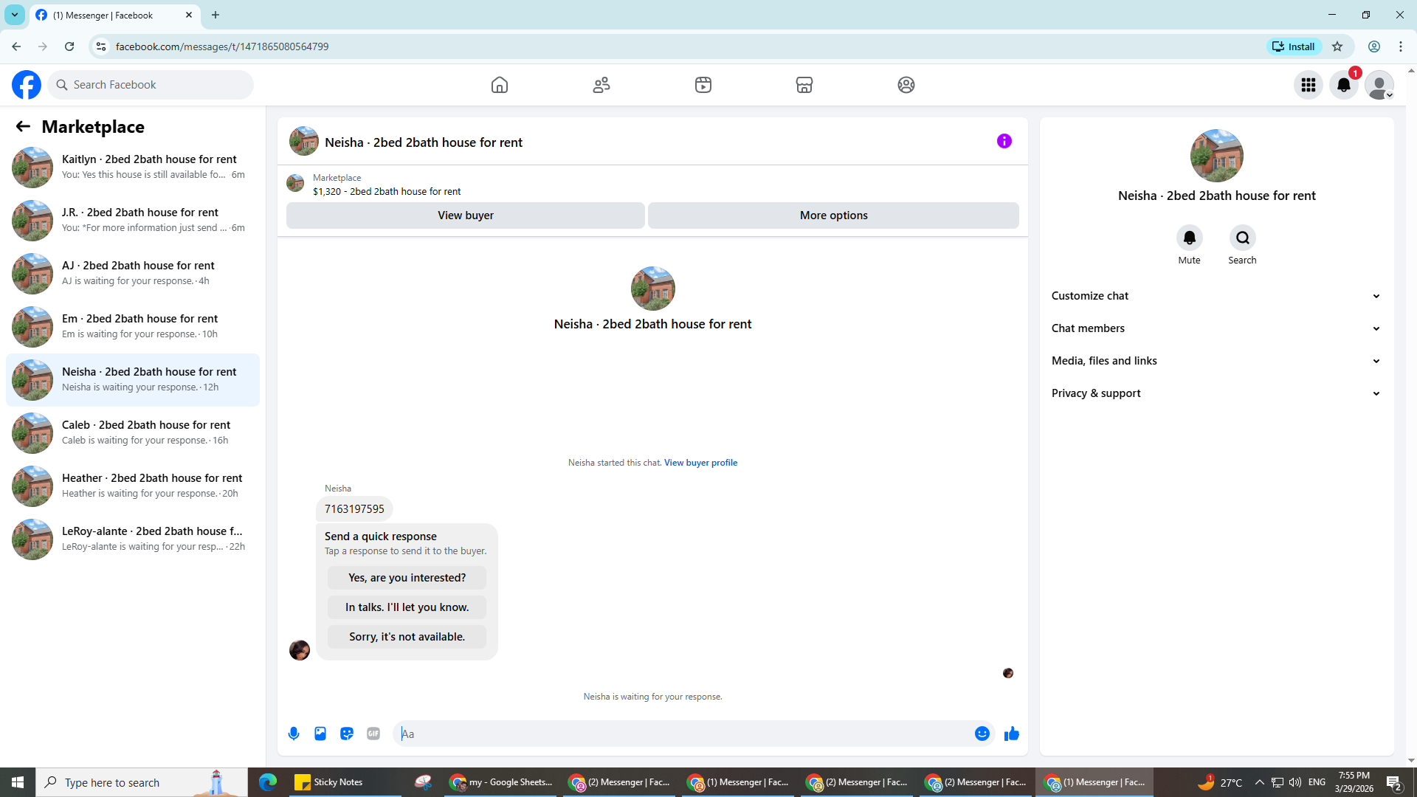
Task: Focus the Aa message input field
Action: coord(683,734)
